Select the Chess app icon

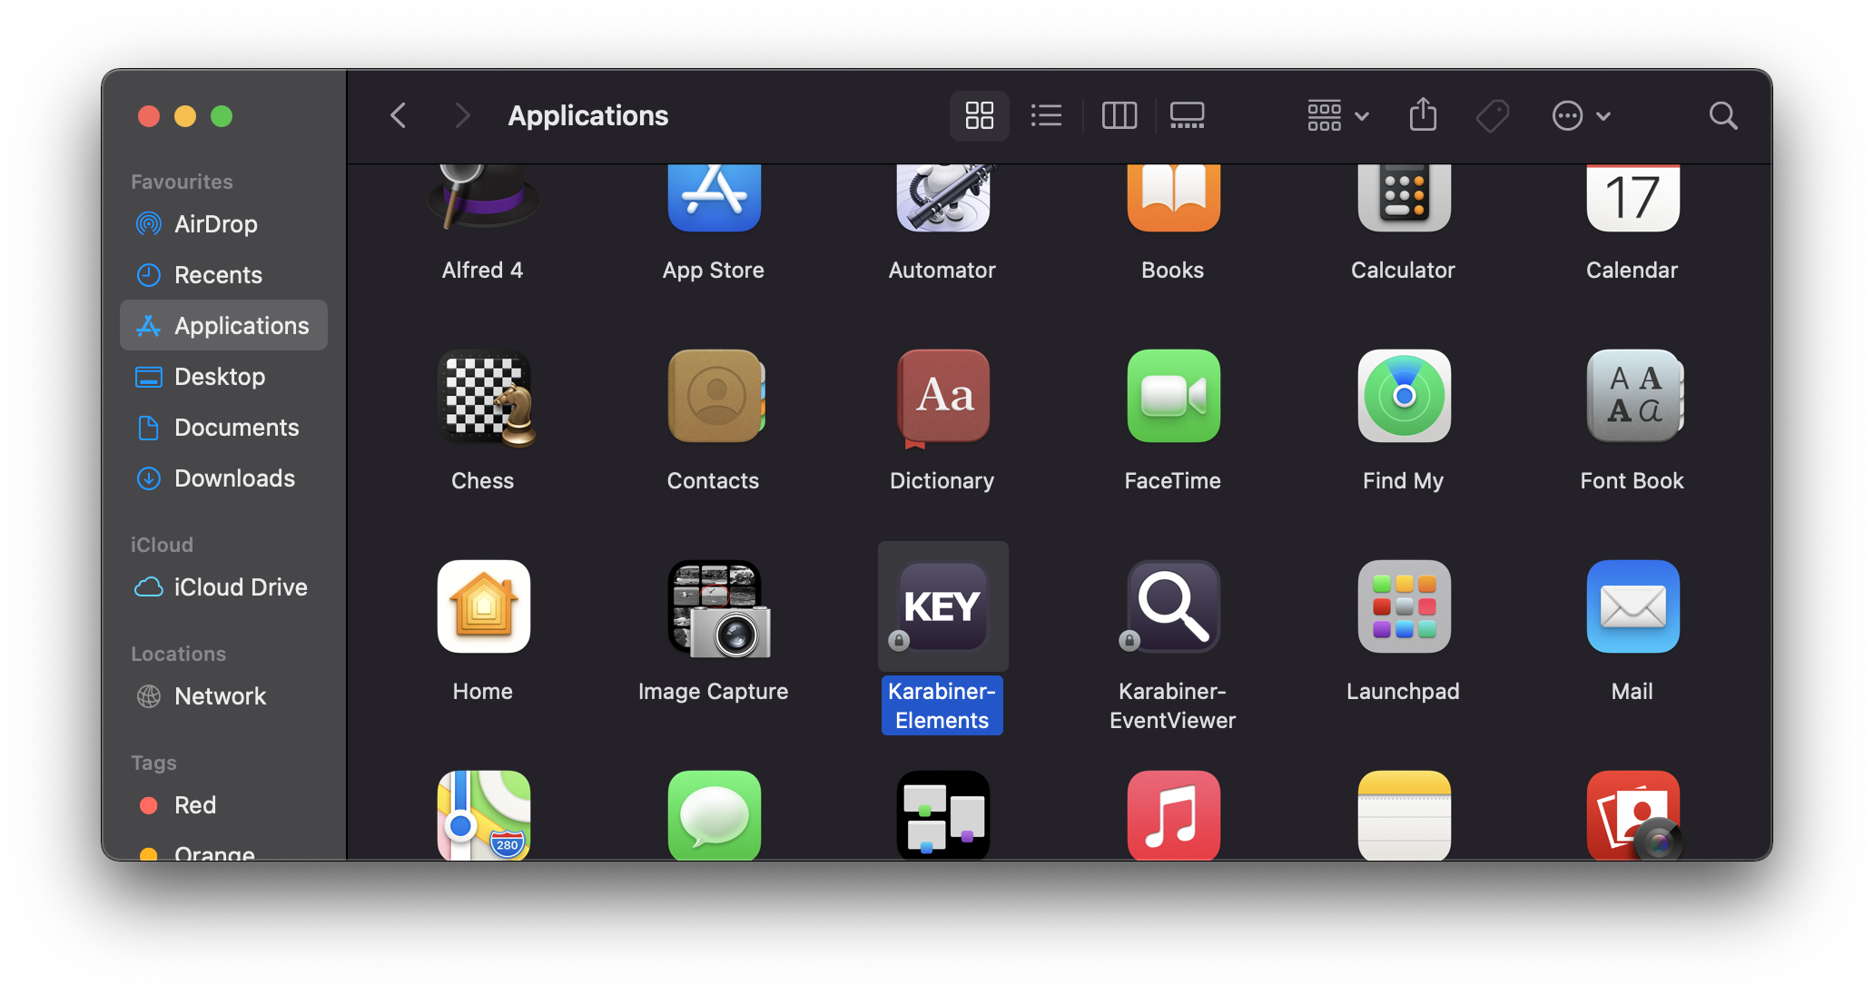(x=484, y=398)
